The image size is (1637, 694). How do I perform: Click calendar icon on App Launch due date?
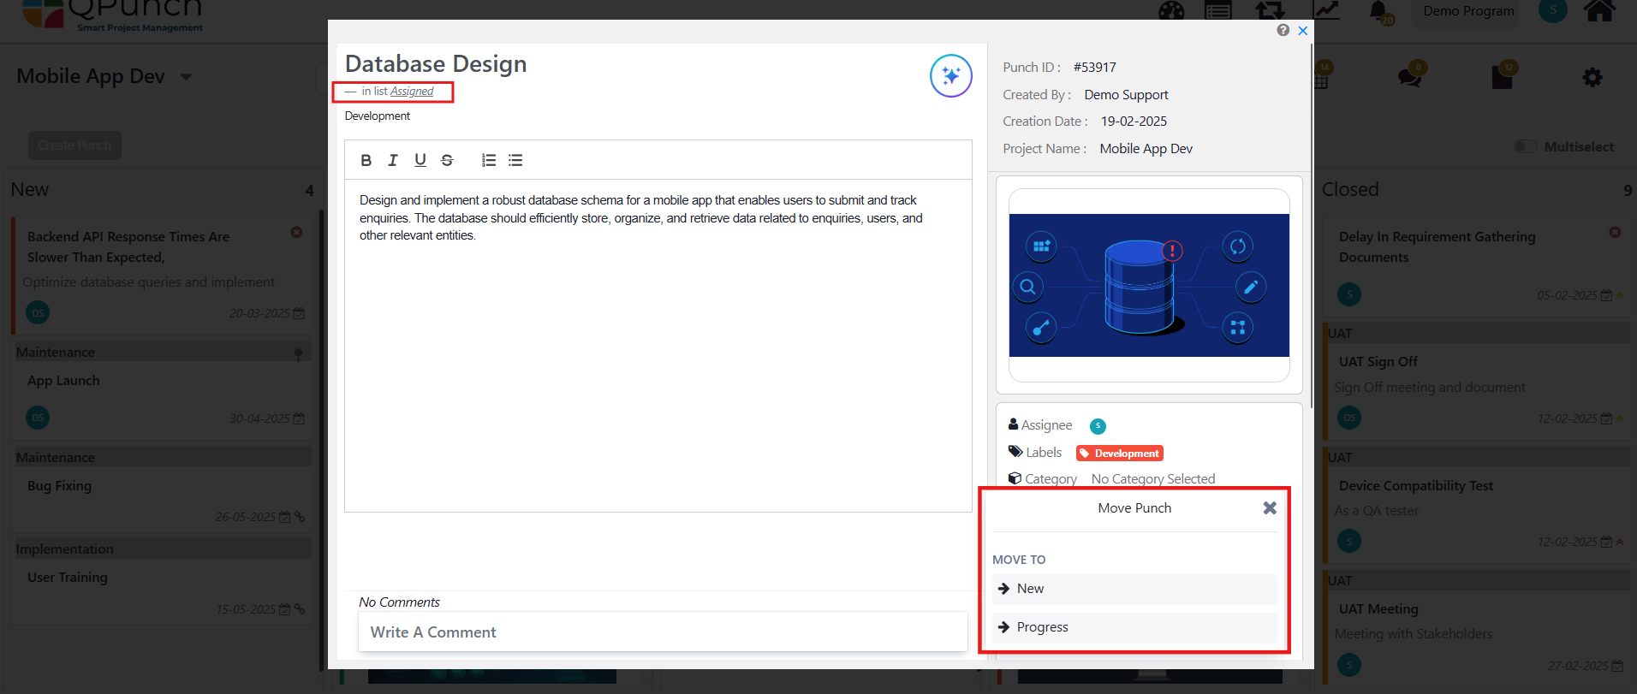click(299, 419)
